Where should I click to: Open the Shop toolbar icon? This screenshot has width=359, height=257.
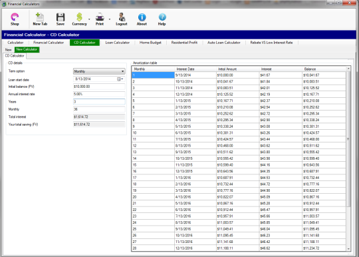coord(15,19)
